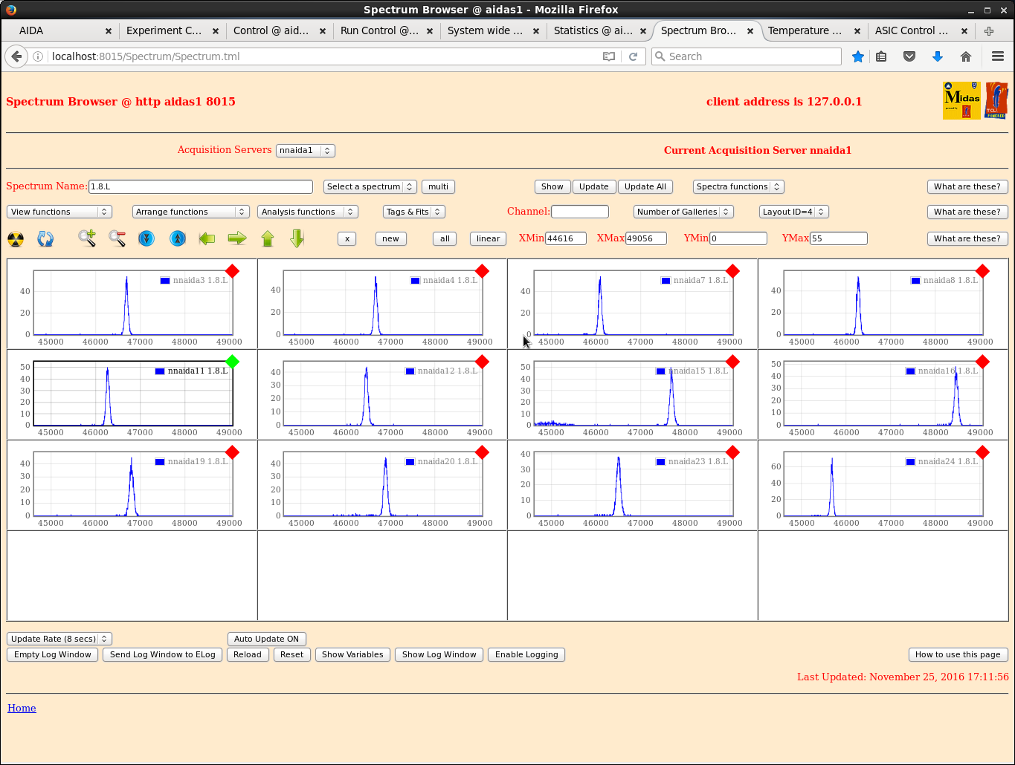Toggle reader view icon in address bar
Screen dimensions: 1015x765
(609, 56)
